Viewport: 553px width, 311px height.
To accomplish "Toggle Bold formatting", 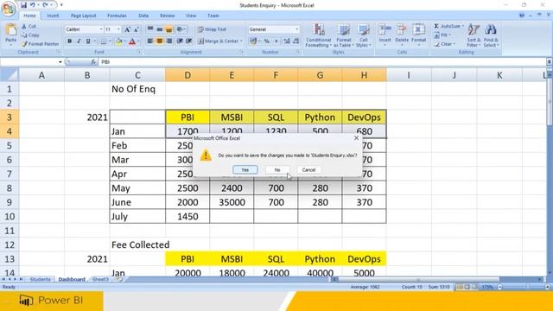I will [69, 41].
